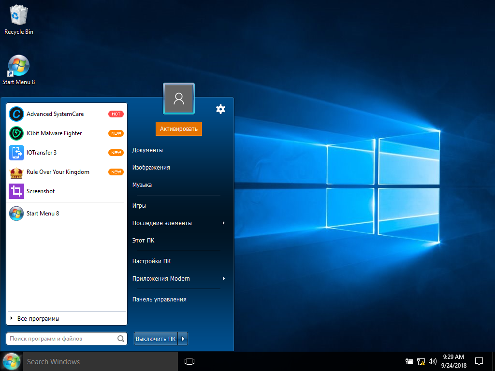Open Игры from the menu
The image size is (495, 371).
(x=139, y=206)
